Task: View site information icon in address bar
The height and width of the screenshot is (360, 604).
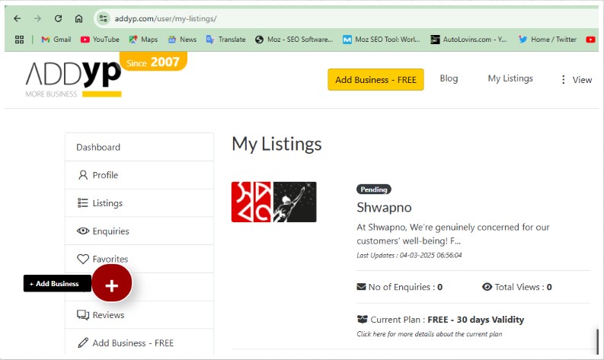Action: tap(103, 18)
